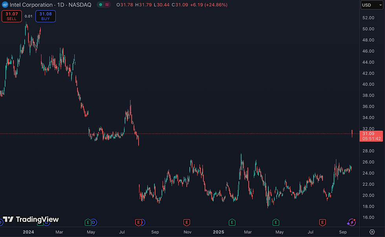
Task: Click the close value C31.09 in the legend
Action: coord(180,5)
